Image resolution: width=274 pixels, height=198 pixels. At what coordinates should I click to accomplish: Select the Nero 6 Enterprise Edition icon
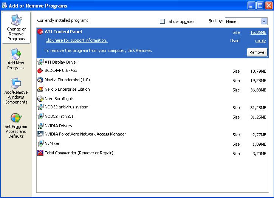point(40,90)
